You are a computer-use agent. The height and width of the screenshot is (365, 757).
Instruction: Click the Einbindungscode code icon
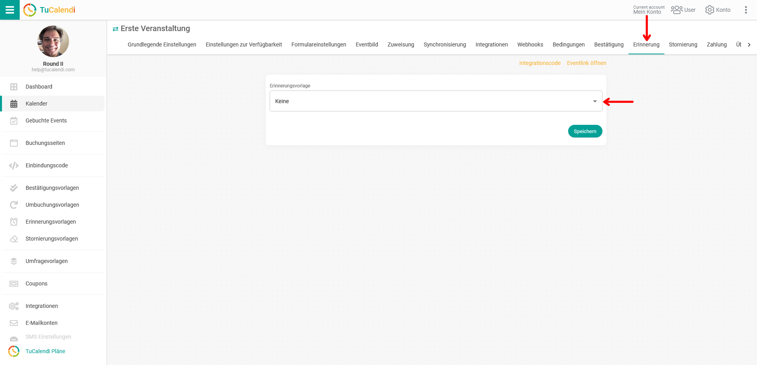[x=14, y=165]
